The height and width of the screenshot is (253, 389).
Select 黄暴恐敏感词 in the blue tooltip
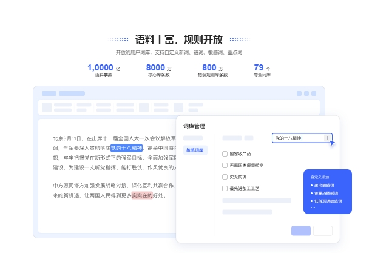click(326, 193)
